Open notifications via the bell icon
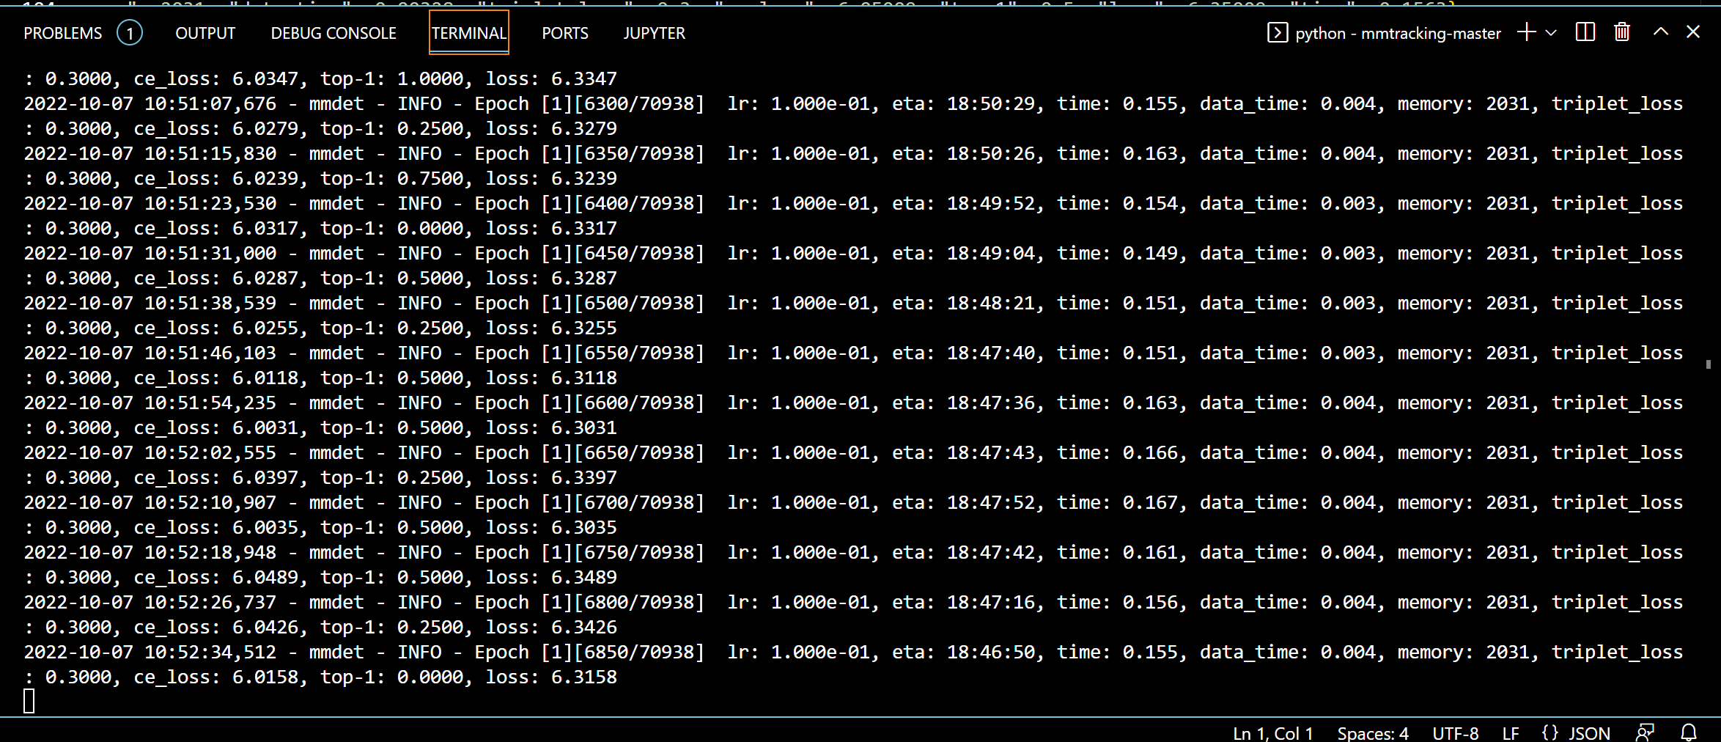The height and width of the screenshot is (742, 1721). pos(1689,732)
